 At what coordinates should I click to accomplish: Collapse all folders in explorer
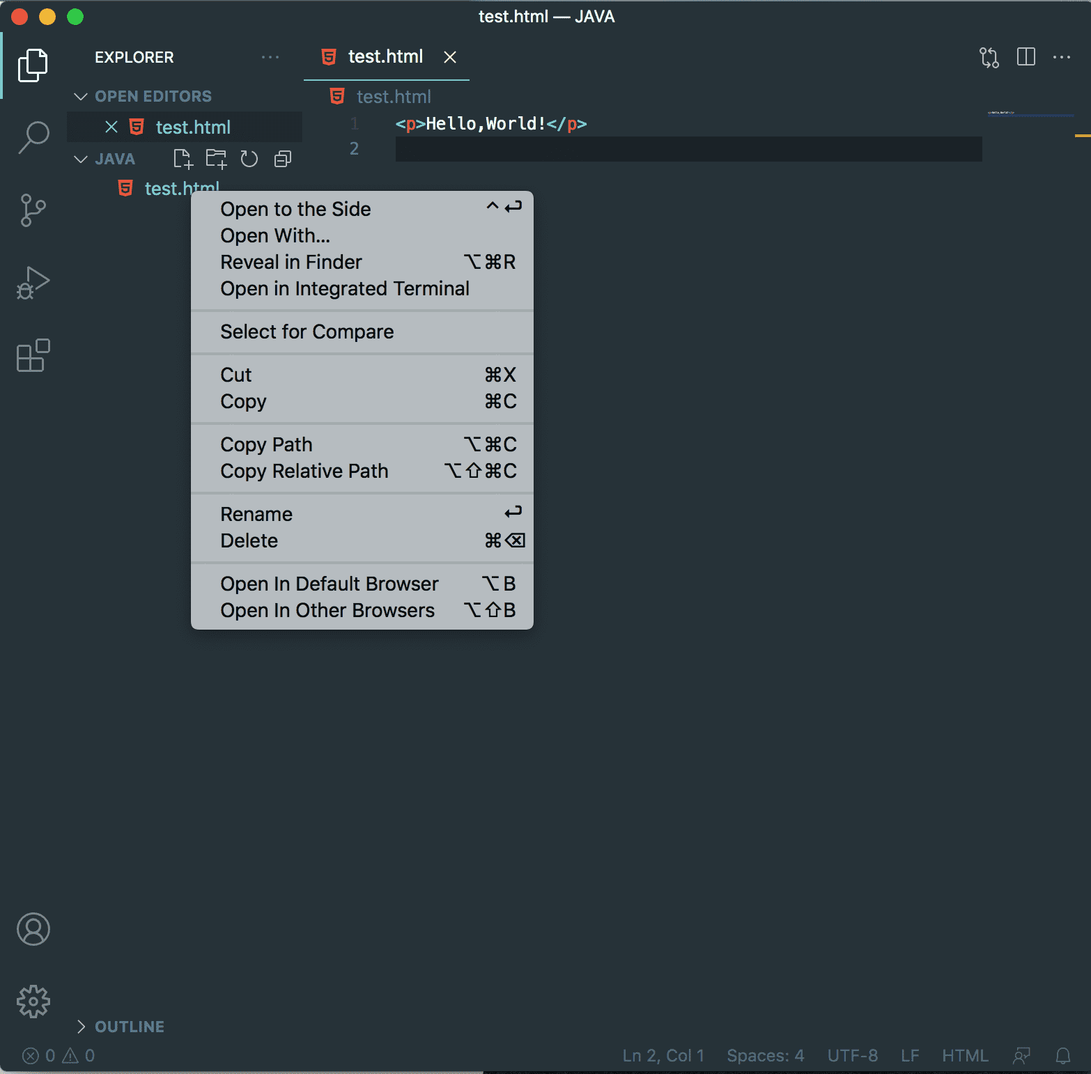(x=282, y=159)
